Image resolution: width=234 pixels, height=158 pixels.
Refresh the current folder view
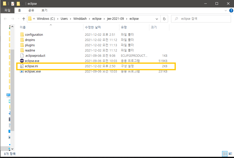[x=164, y=19]
